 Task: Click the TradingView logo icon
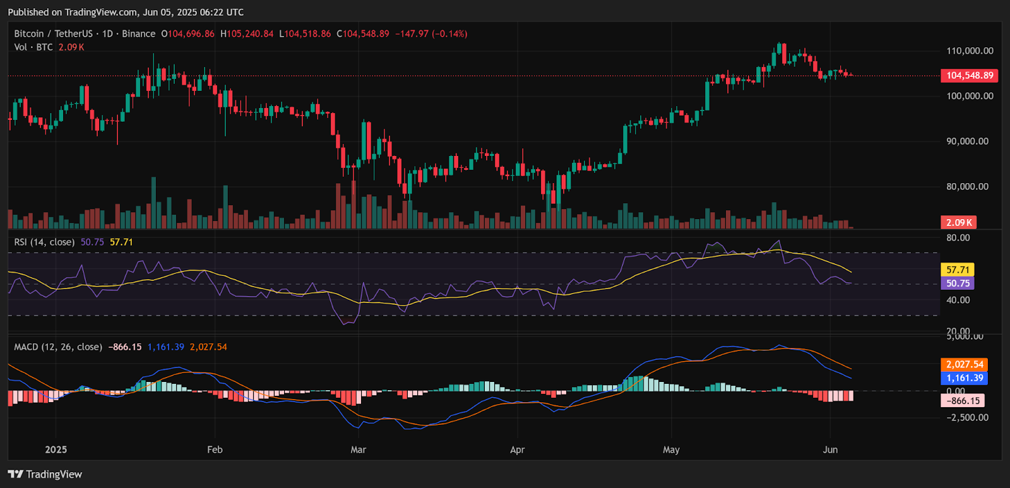pos(15,474)
